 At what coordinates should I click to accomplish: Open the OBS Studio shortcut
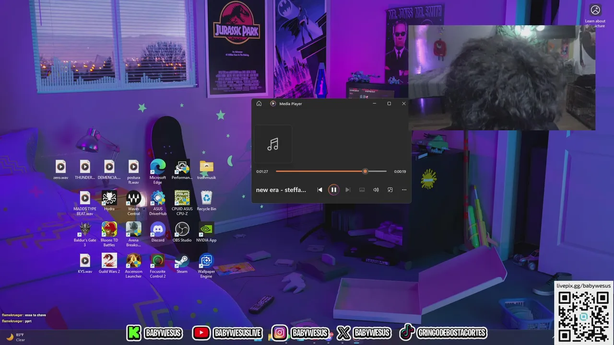pos(182,232)
